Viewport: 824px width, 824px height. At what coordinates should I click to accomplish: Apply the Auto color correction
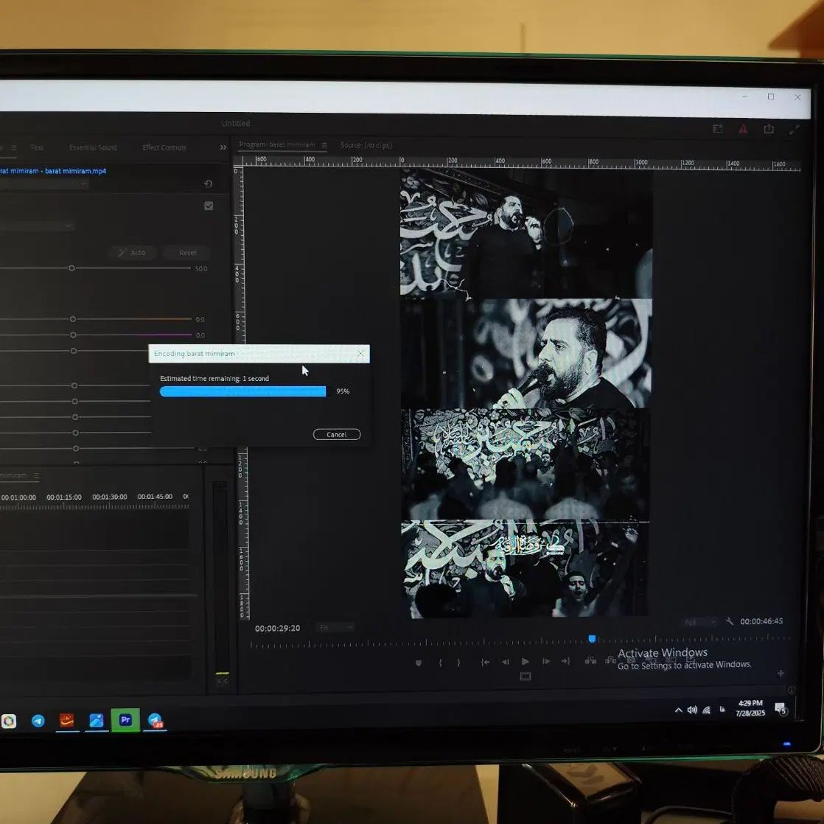click(x=132, y=253)
